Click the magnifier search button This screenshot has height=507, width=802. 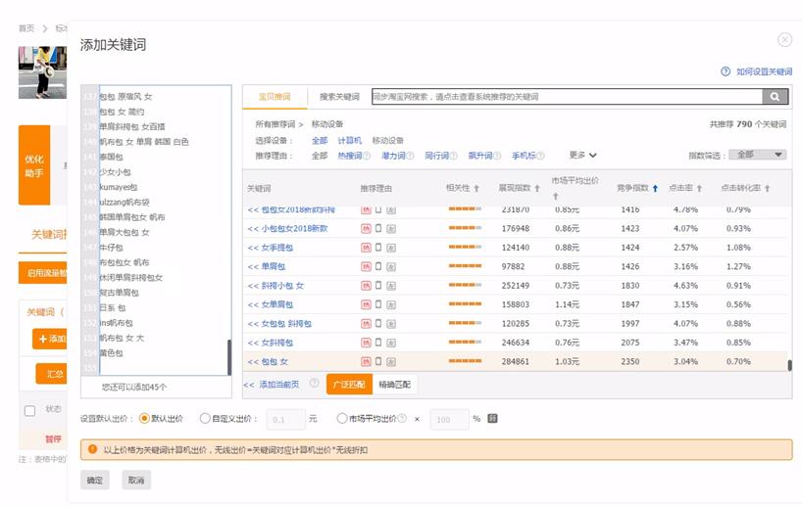click(x=775, y=97)
